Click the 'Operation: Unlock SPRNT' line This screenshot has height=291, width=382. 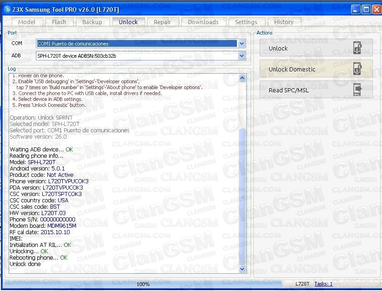click(41, 118)
